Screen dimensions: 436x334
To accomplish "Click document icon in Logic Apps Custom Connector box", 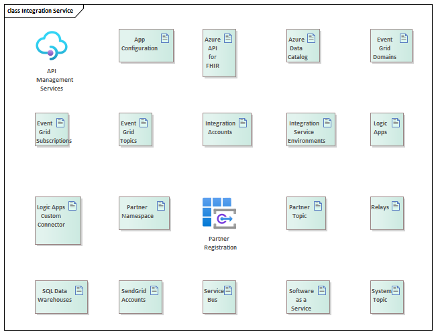I will click(x=72, y=206).
